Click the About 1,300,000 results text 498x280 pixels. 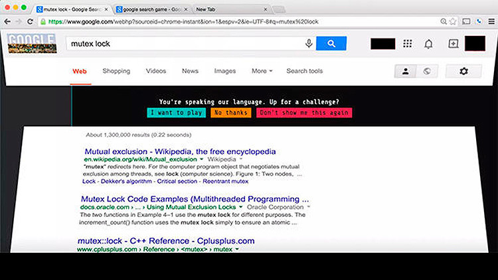point(139,135)
